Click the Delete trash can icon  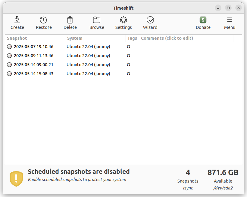click(x=70, y=20)
